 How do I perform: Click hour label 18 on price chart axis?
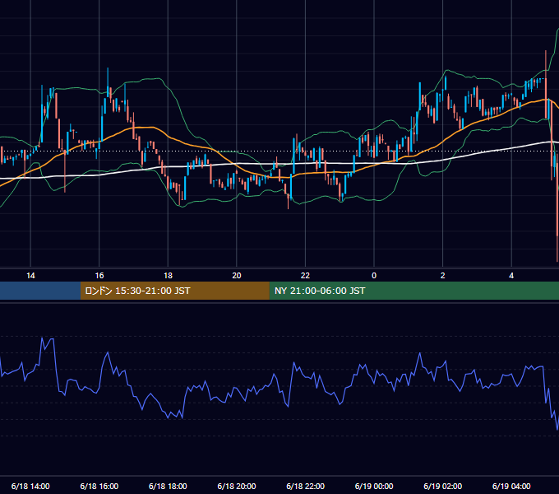click(x=168, y=276)
